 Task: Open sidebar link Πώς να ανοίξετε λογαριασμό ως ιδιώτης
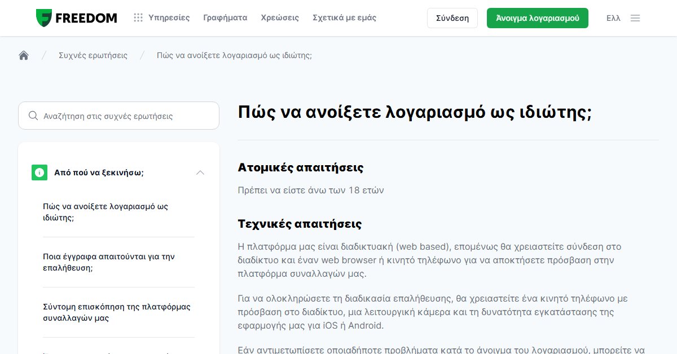[x=105, y=212]
